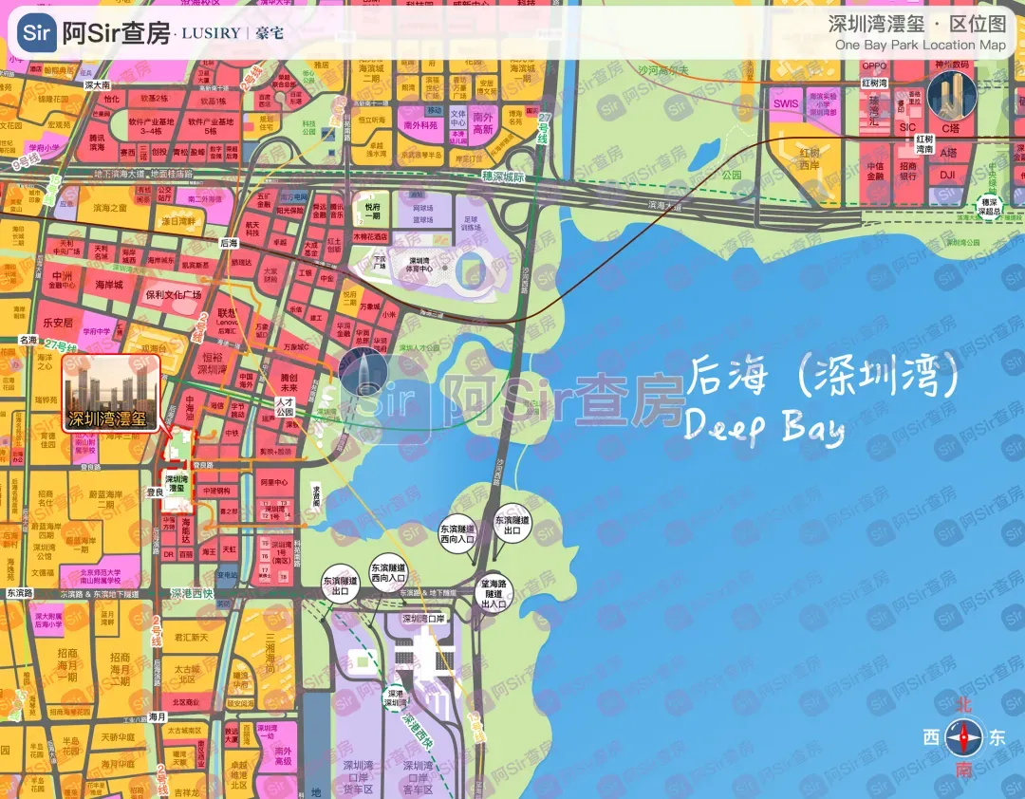1025x799 pixels.
Task: Click the blue Sir logo icon
Action: coord(36,32)
